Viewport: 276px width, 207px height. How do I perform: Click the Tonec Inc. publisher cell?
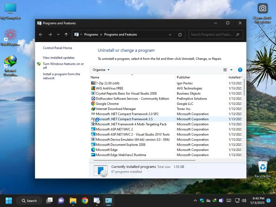click(x=184, y=109)
